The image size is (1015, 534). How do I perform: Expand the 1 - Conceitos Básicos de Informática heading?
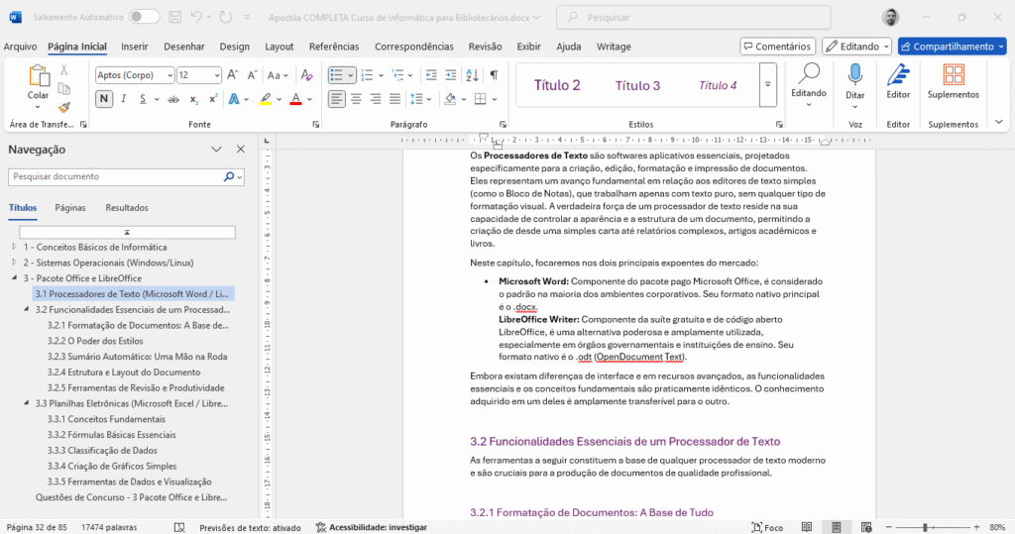tap(14, 247)
